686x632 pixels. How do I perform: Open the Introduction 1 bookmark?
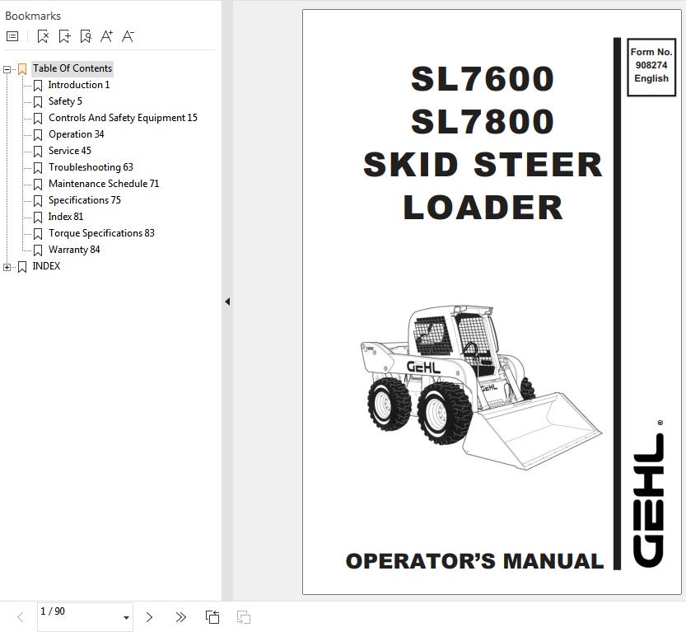pyautogui.click(x=79, y=85)
